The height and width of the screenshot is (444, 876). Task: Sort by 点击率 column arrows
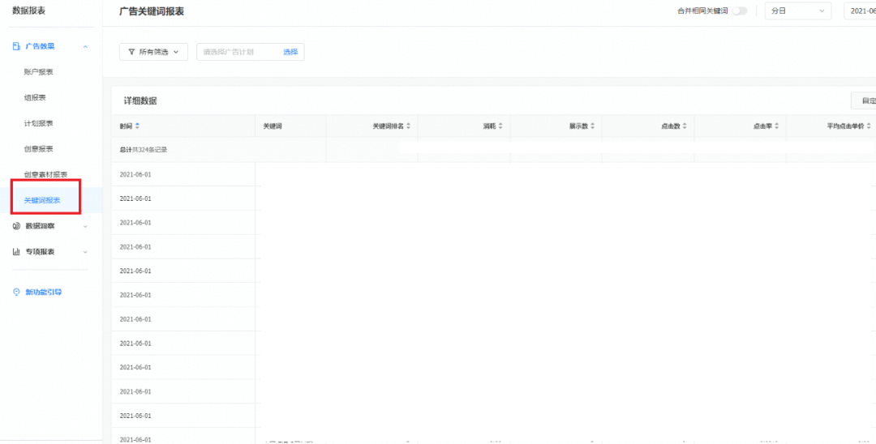(x=776, y=126)
